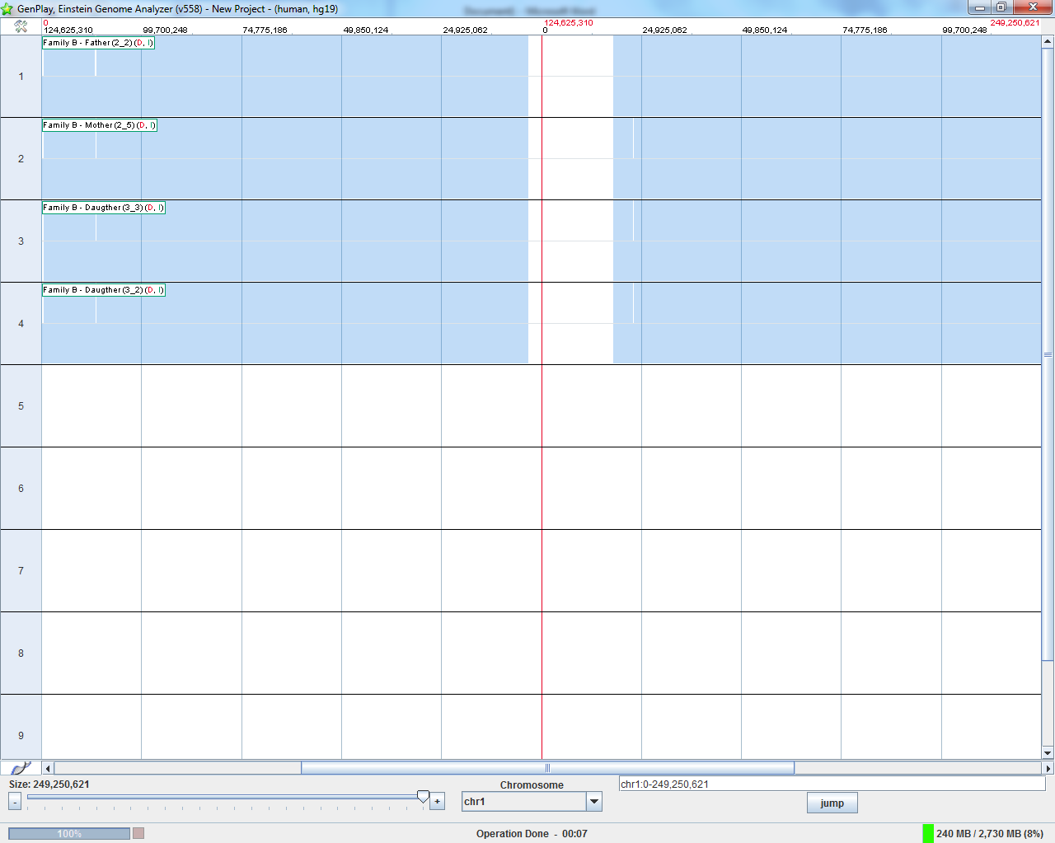Click the stop operation square beside progress bar
Viewport: 1055px width, 843px height.
pos(138,833)
